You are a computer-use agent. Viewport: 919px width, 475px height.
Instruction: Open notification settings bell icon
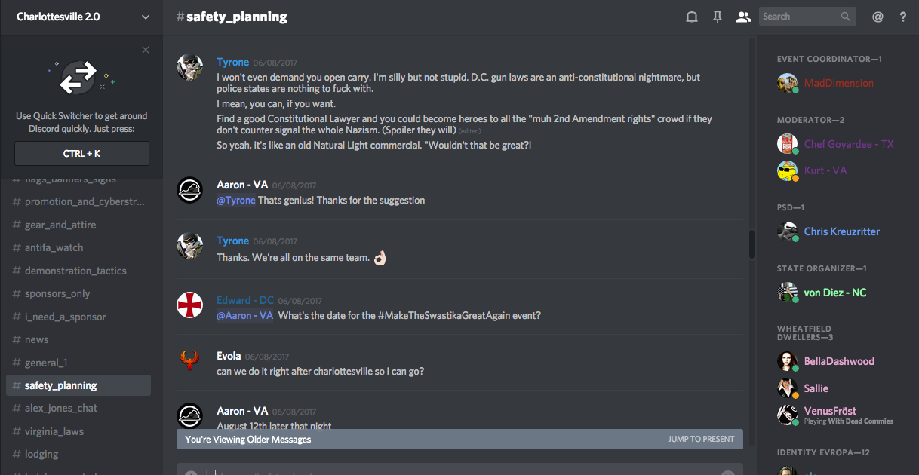(x=691, y=17)
